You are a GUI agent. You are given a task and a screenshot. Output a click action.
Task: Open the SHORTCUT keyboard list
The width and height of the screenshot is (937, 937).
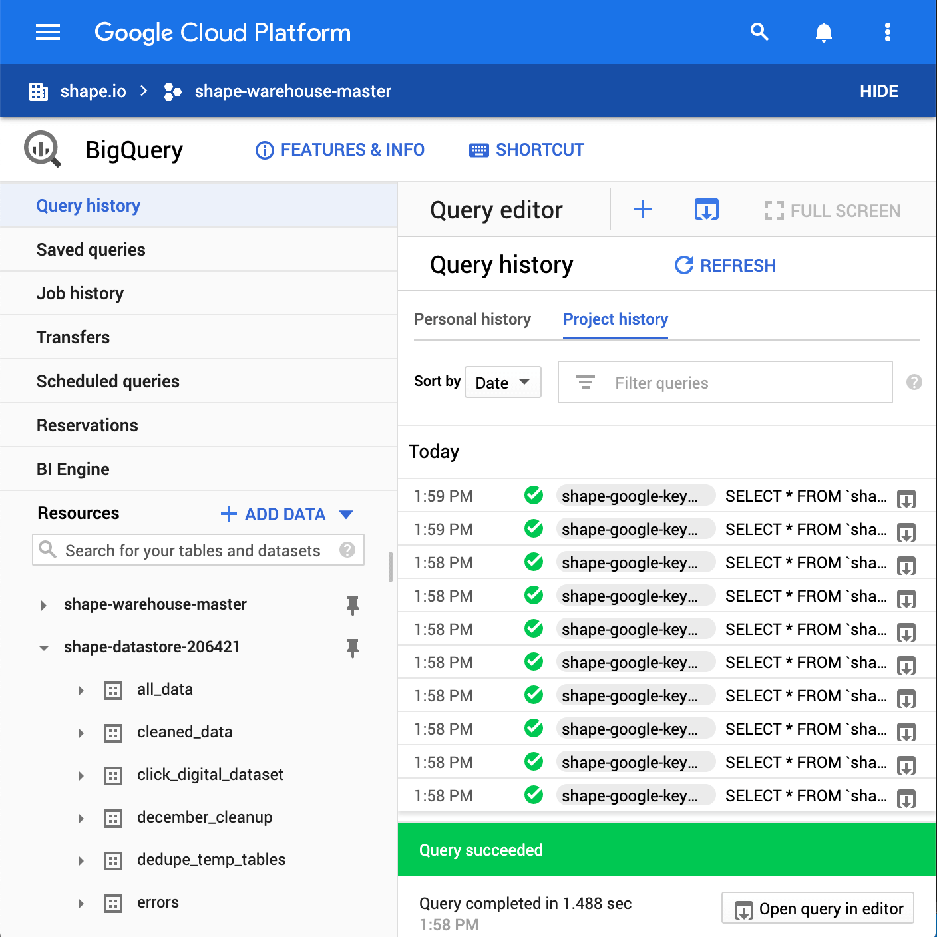(526, 150)
